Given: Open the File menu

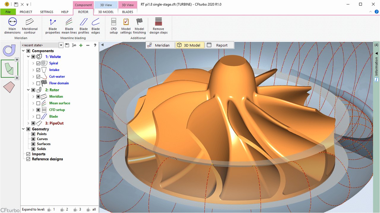Looking at the screenshot, I should [8, 12].
